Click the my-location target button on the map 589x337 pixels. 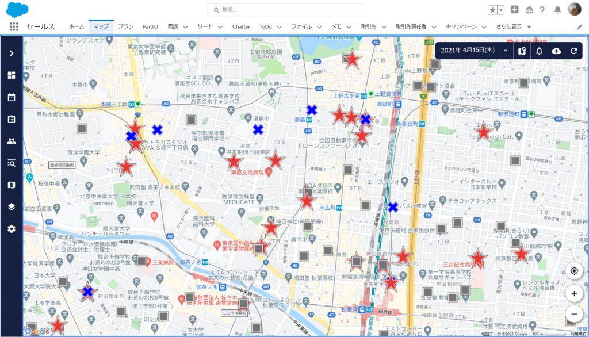[574, 270]
